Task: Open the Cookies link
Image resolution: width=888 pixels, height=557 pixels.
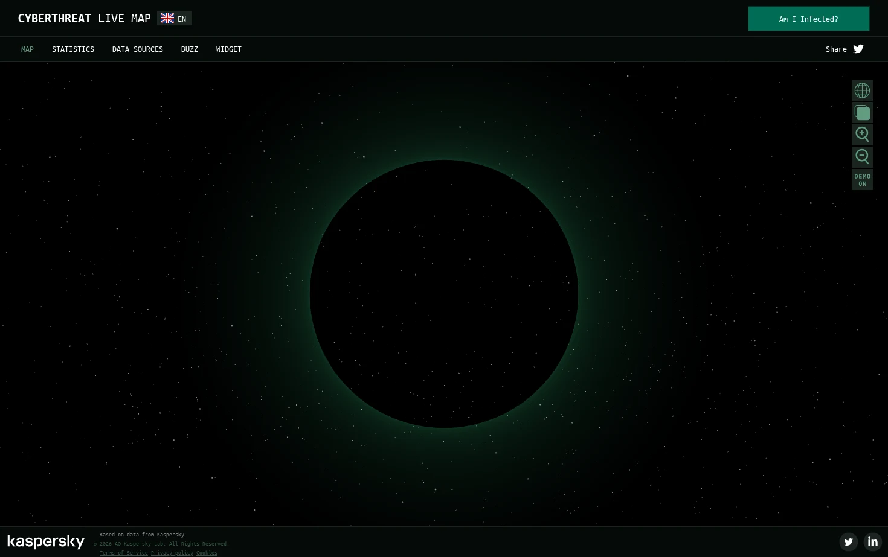Action: (207, 553)
